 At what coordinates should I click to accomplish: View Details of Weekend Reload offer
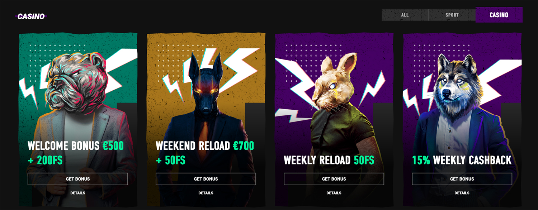206,193
